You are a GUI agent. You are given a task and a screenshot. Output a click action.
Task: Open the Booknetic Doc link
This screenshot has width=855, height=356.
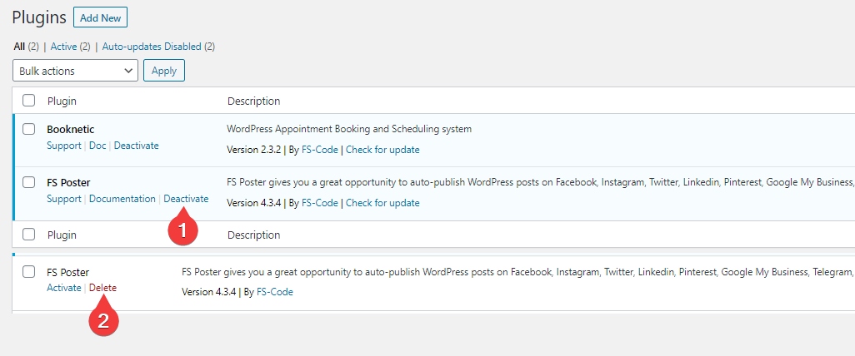[97, 146]
